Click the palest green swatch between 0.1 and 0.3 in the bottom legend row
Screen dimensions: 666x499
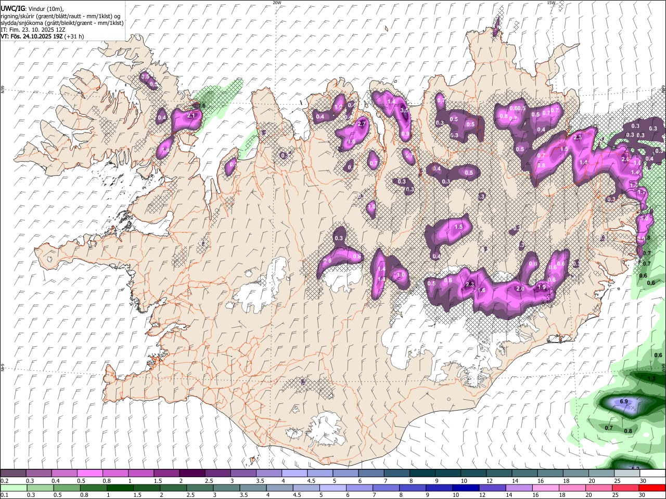[14, 488]
